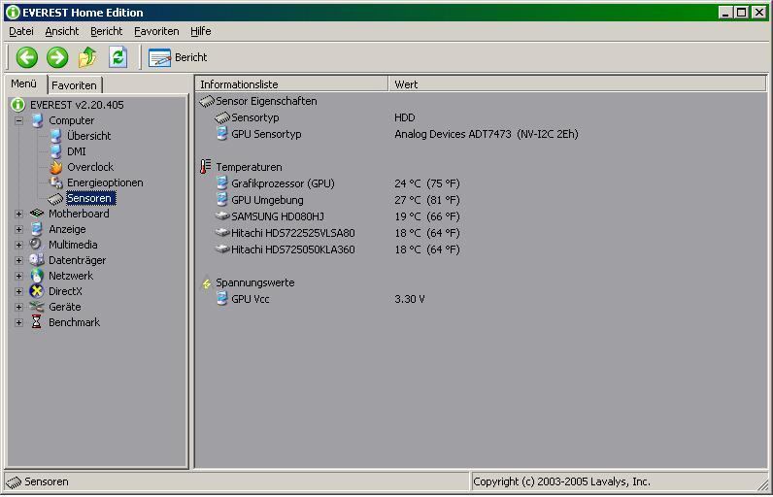Click the EVEREST title bar icon
The image size is (773, 497).
(x=13, y=13)
